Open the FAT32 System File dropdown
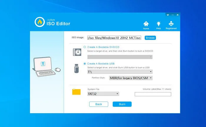The image size is (206, 127). tap(103, 94)
